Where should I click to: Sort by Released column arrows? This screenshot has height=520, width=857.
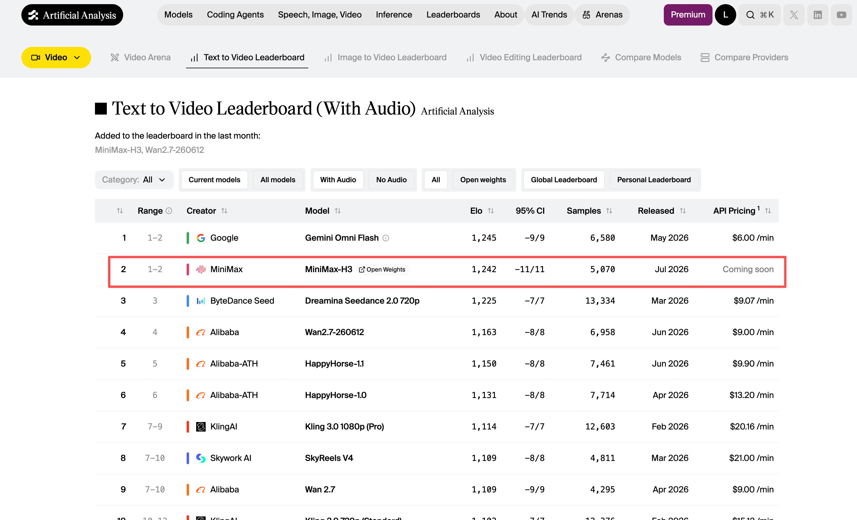(x=683, y=211)
